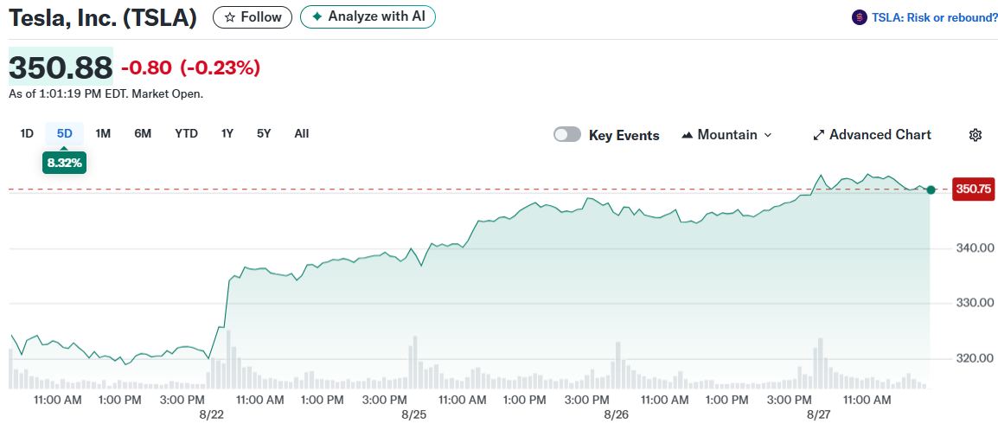This screenshot has width=998, height=424.
Task: Click the 8/27 date label on axis
Action: click(818, 414)
